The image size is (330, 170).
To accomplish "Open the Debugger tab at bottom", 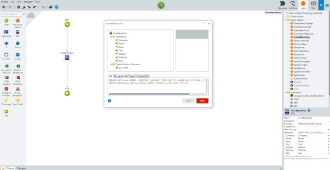I will [x=21, y=168].
